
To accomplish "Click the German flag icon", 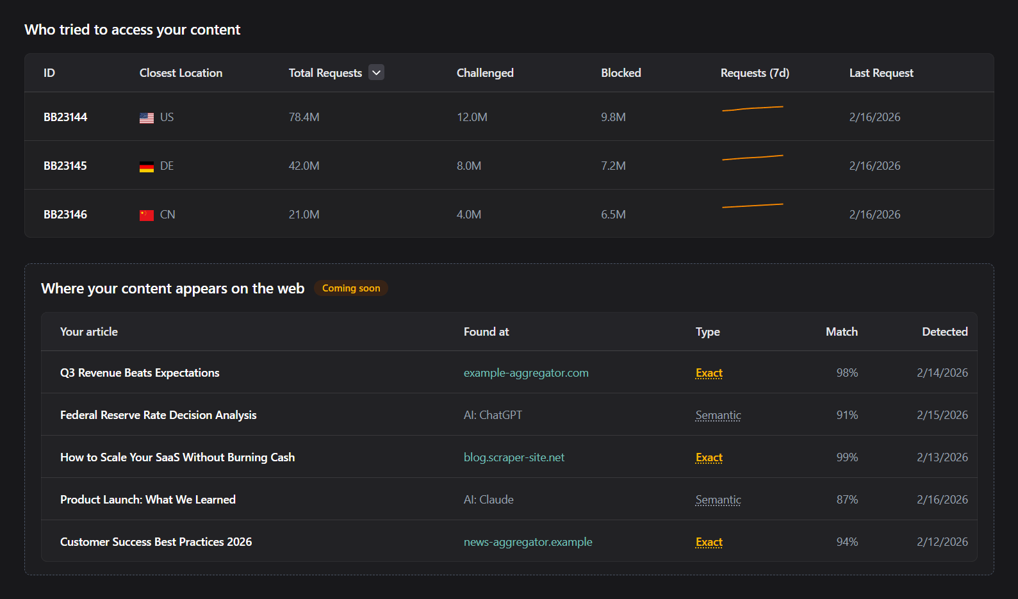I will pyautogui.click(x=146, y=167).
